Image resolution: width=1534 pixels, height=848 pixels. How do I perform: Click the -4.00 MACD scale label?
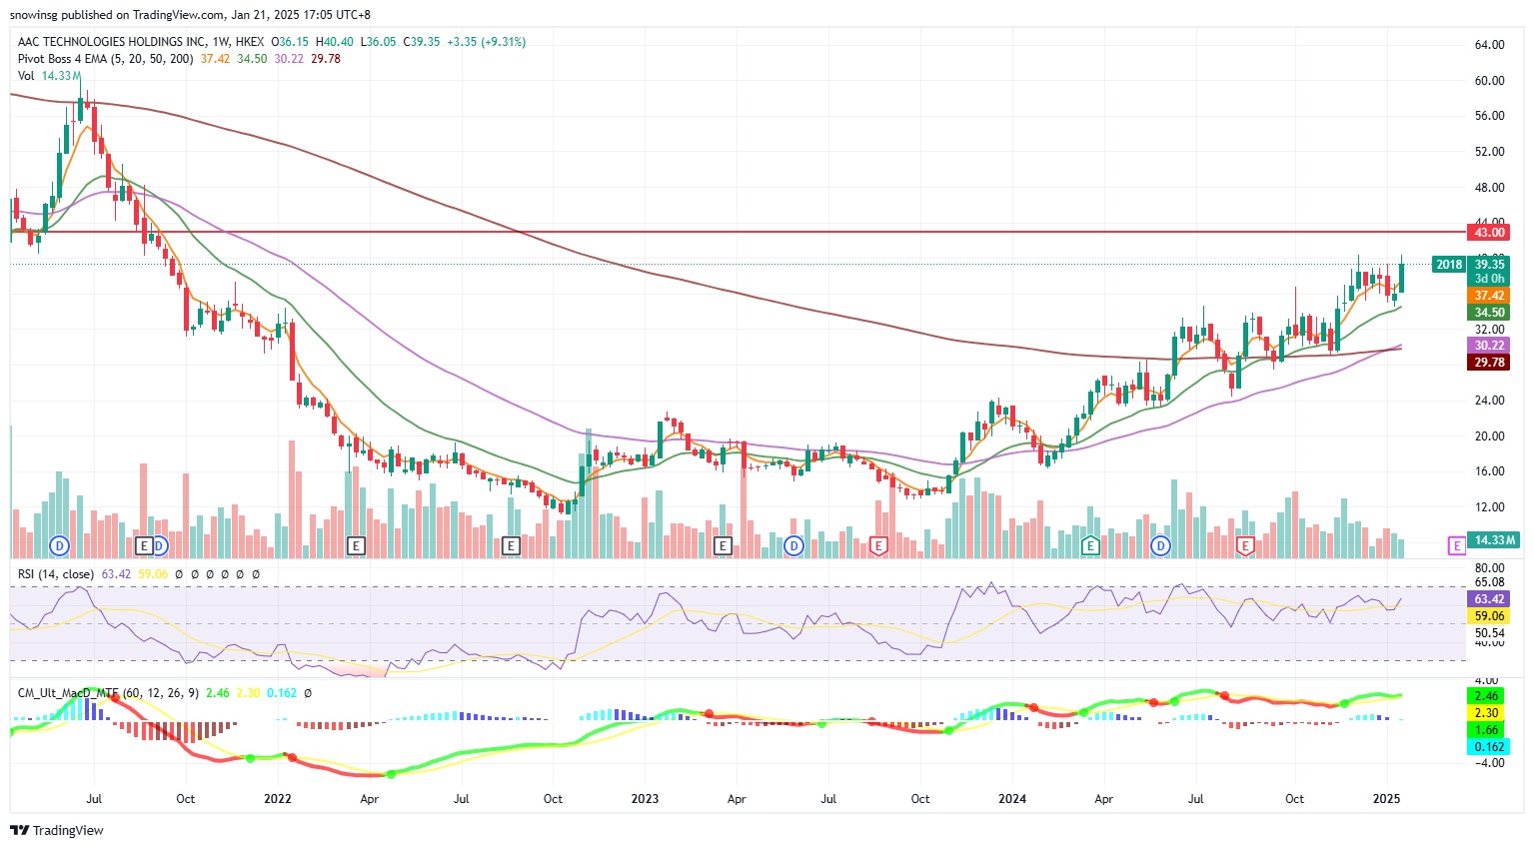tap(1489, 763)
